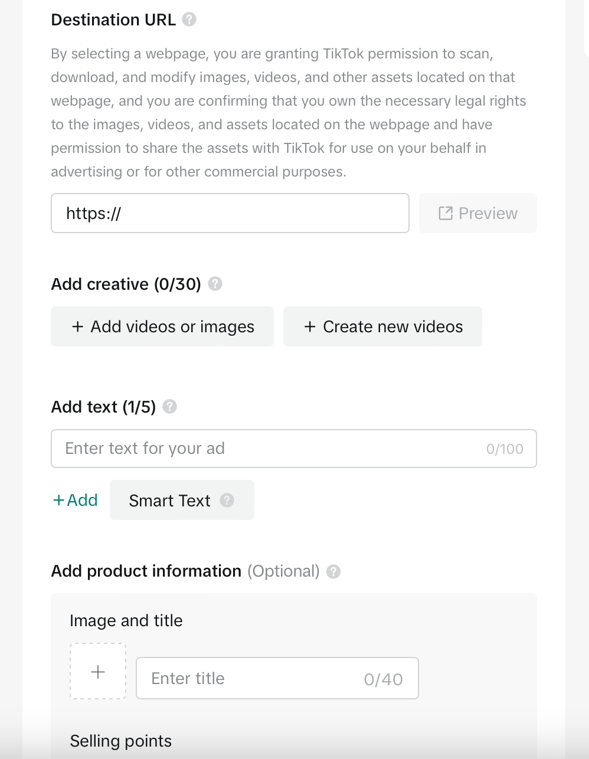Click the external-link icon on Preview
Image resolution: width=589 pixels, height=759 pixels.
[x=446, y=213]
